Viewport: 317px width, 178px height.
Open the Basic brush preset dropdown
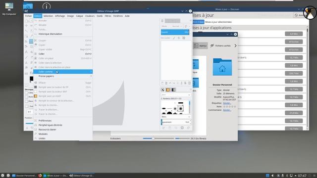pos(176,117)
